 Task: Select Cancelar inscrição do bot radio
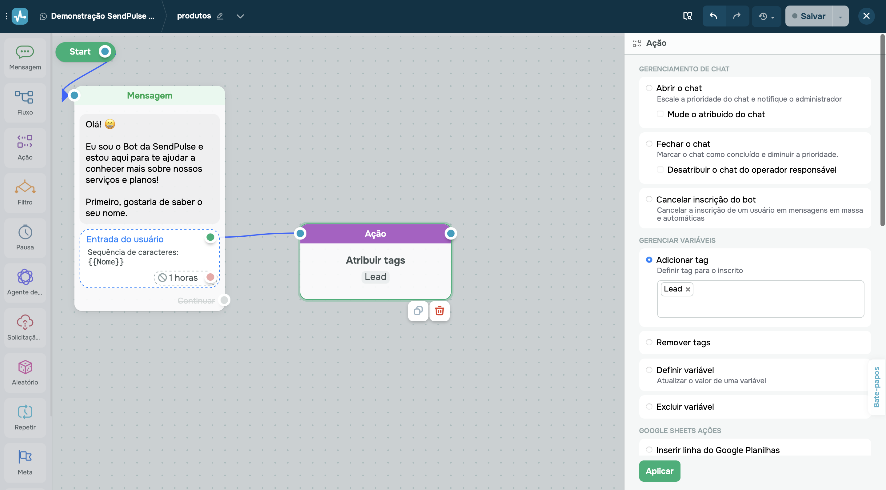(649, 199)
